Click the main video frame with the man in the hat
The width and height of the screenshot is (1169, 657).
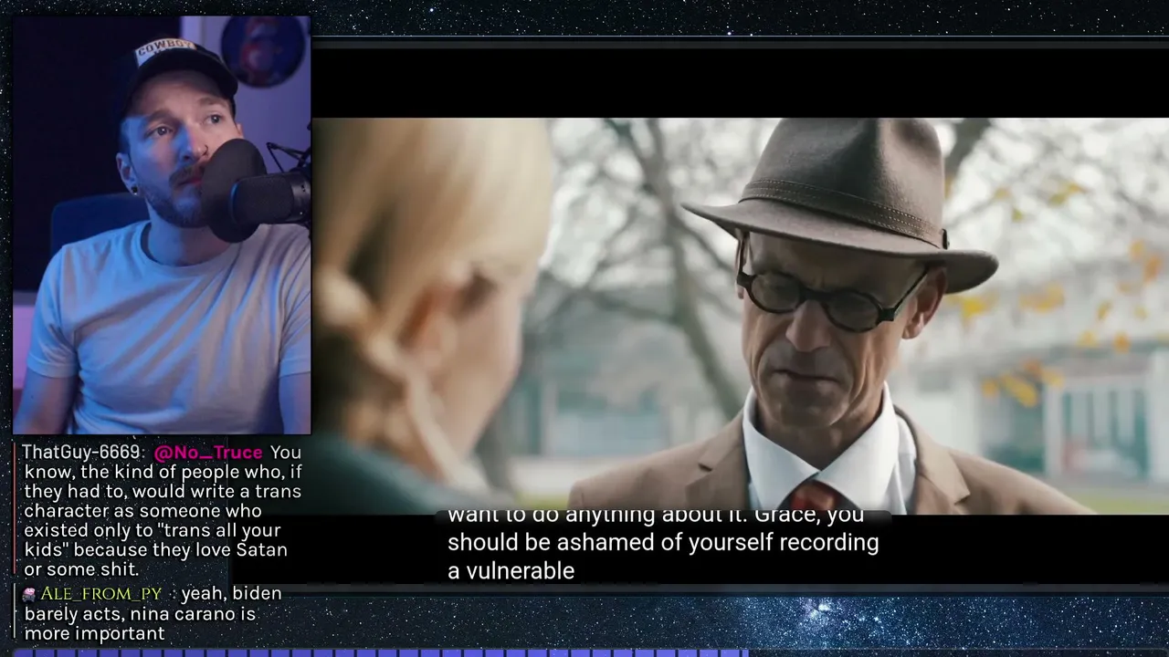click(x=741, y=316)
